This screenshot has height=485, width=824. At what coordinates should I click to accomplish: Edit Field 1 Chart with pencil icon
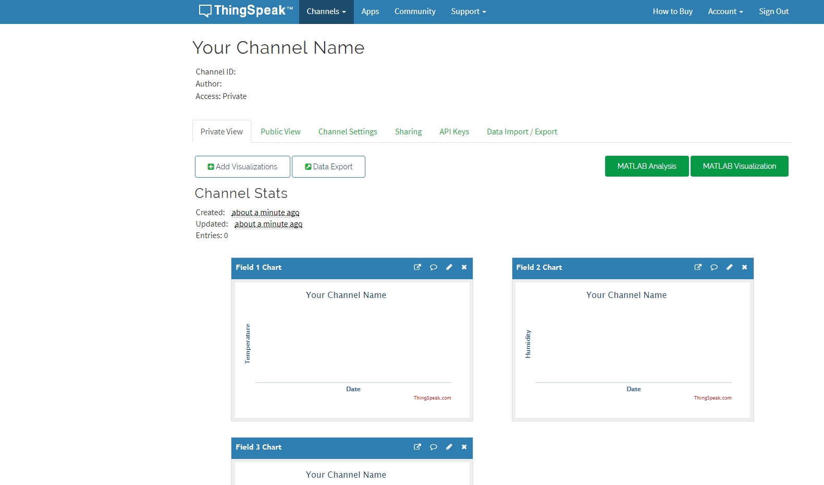pyautogui.click(x=449, y=267)
